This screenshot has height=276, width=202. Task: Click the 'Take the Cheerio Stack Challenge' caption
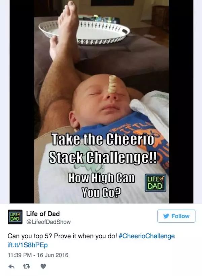[103, 148]
